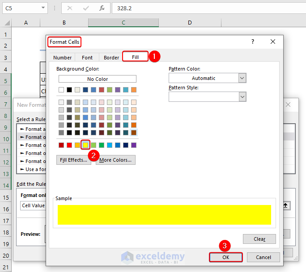306x272 pixels.
Task: Select column A header
Action: click(26, 23)
